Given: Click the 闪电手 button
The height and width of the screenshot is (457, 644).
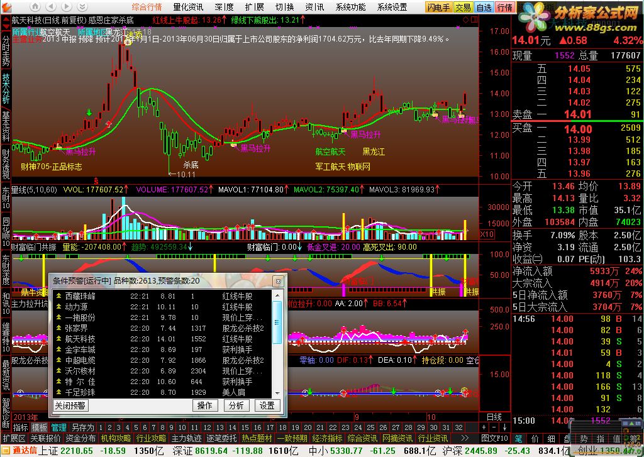Looking at the screenshot, I should [x=438, y=7].
